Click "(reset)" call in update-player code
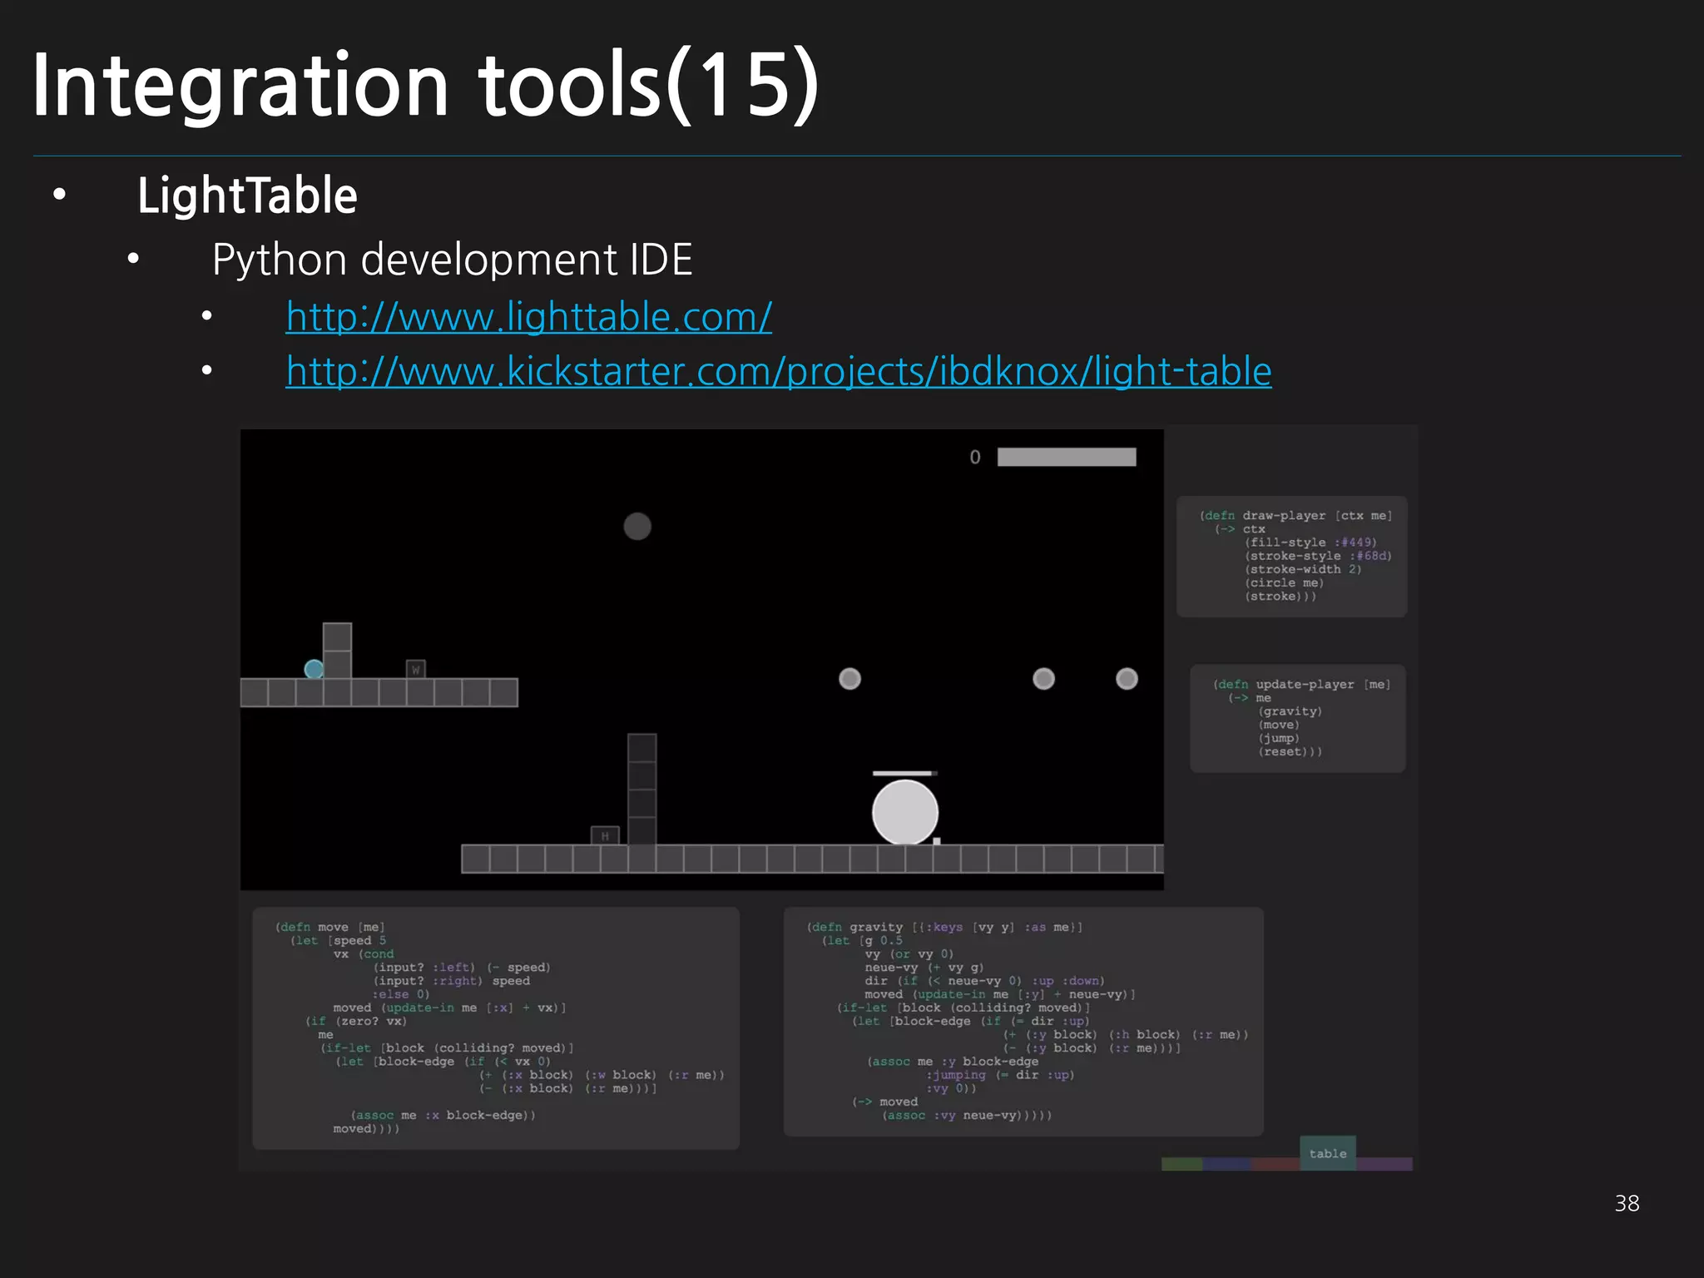1704x1278 pixels. point(1282,751)
